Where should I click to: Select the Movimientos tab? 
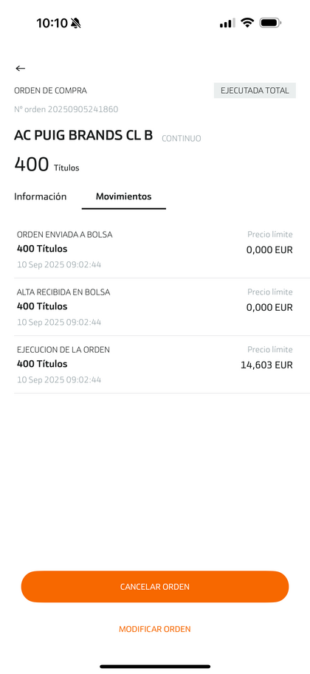[x=124, y=196]
